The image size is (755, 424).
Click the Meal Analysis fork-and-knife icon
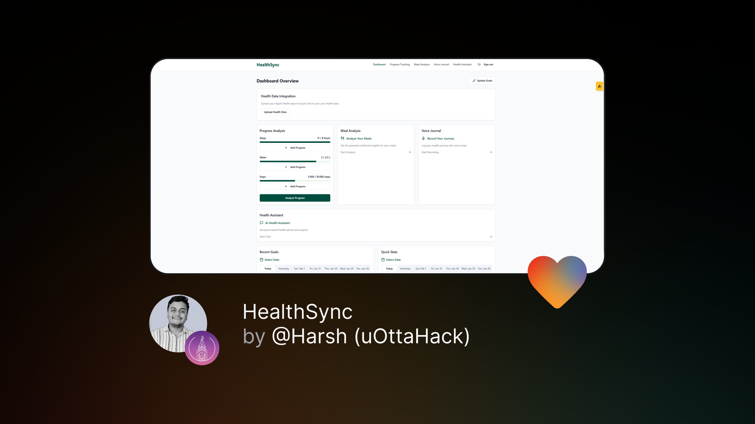click(342, 138)
